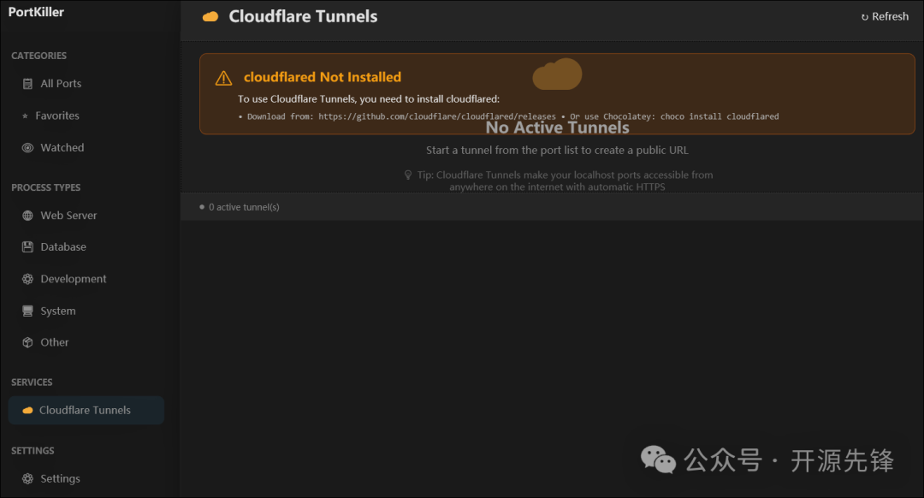The height and width of the screenshot is (498, 924).
Task: Click the Refresh icon in the top bar
Action: (x=862, y=15)
